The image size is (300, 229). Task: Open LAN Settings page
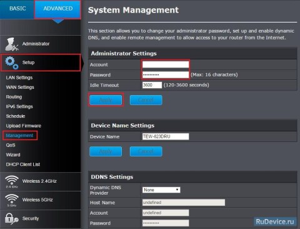19,78
